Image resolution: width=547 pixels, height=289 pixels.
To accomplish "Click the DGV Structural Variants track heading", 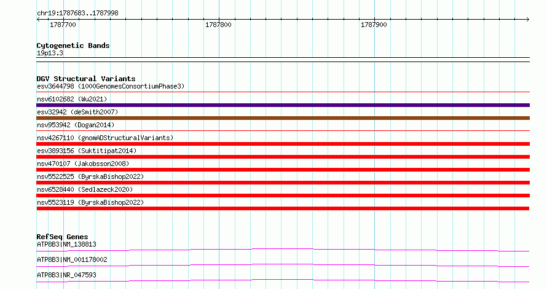I will (86, 79).
